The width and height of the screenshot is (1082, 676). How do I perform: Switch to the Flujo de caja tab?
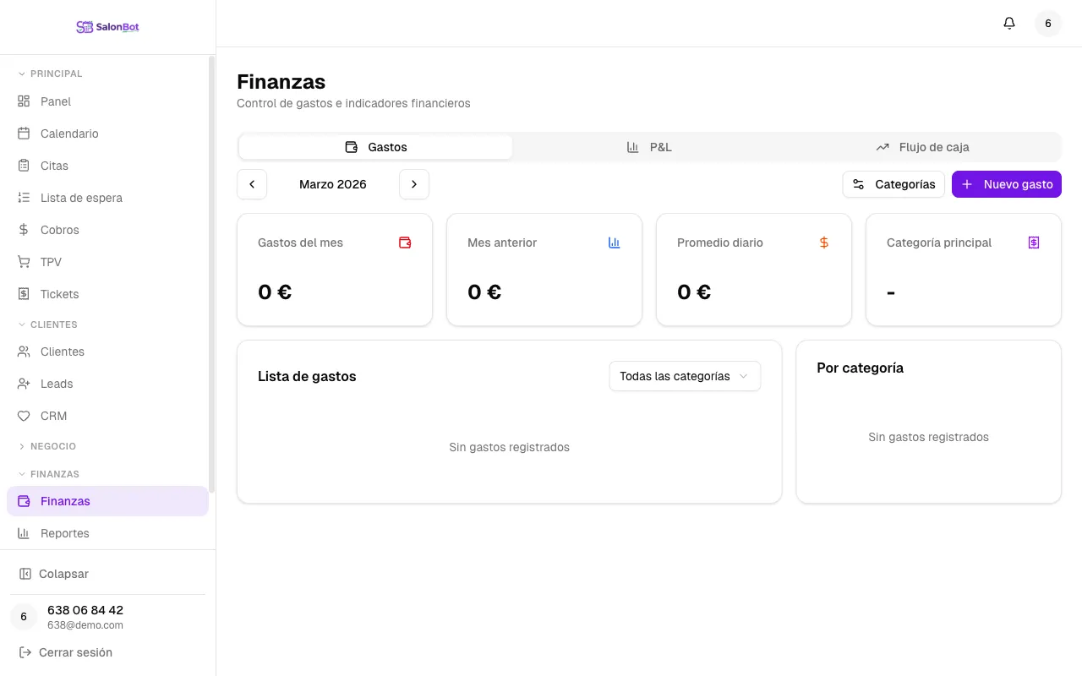922,146
